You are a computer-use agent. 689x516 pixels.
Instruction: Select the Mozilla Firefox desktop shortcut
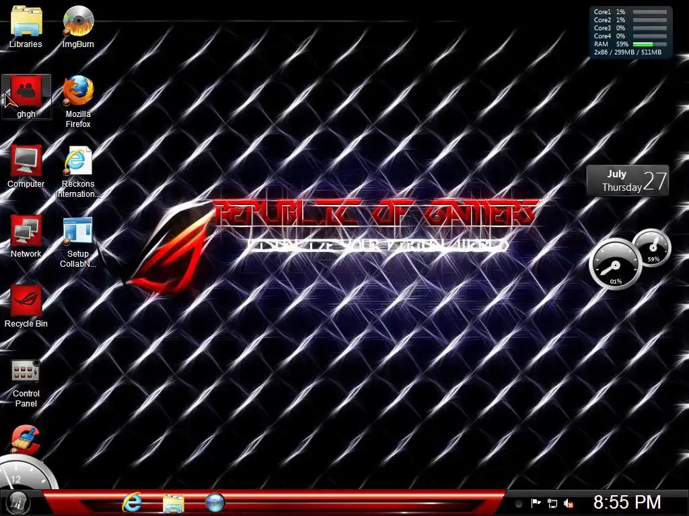pos(78,101)
